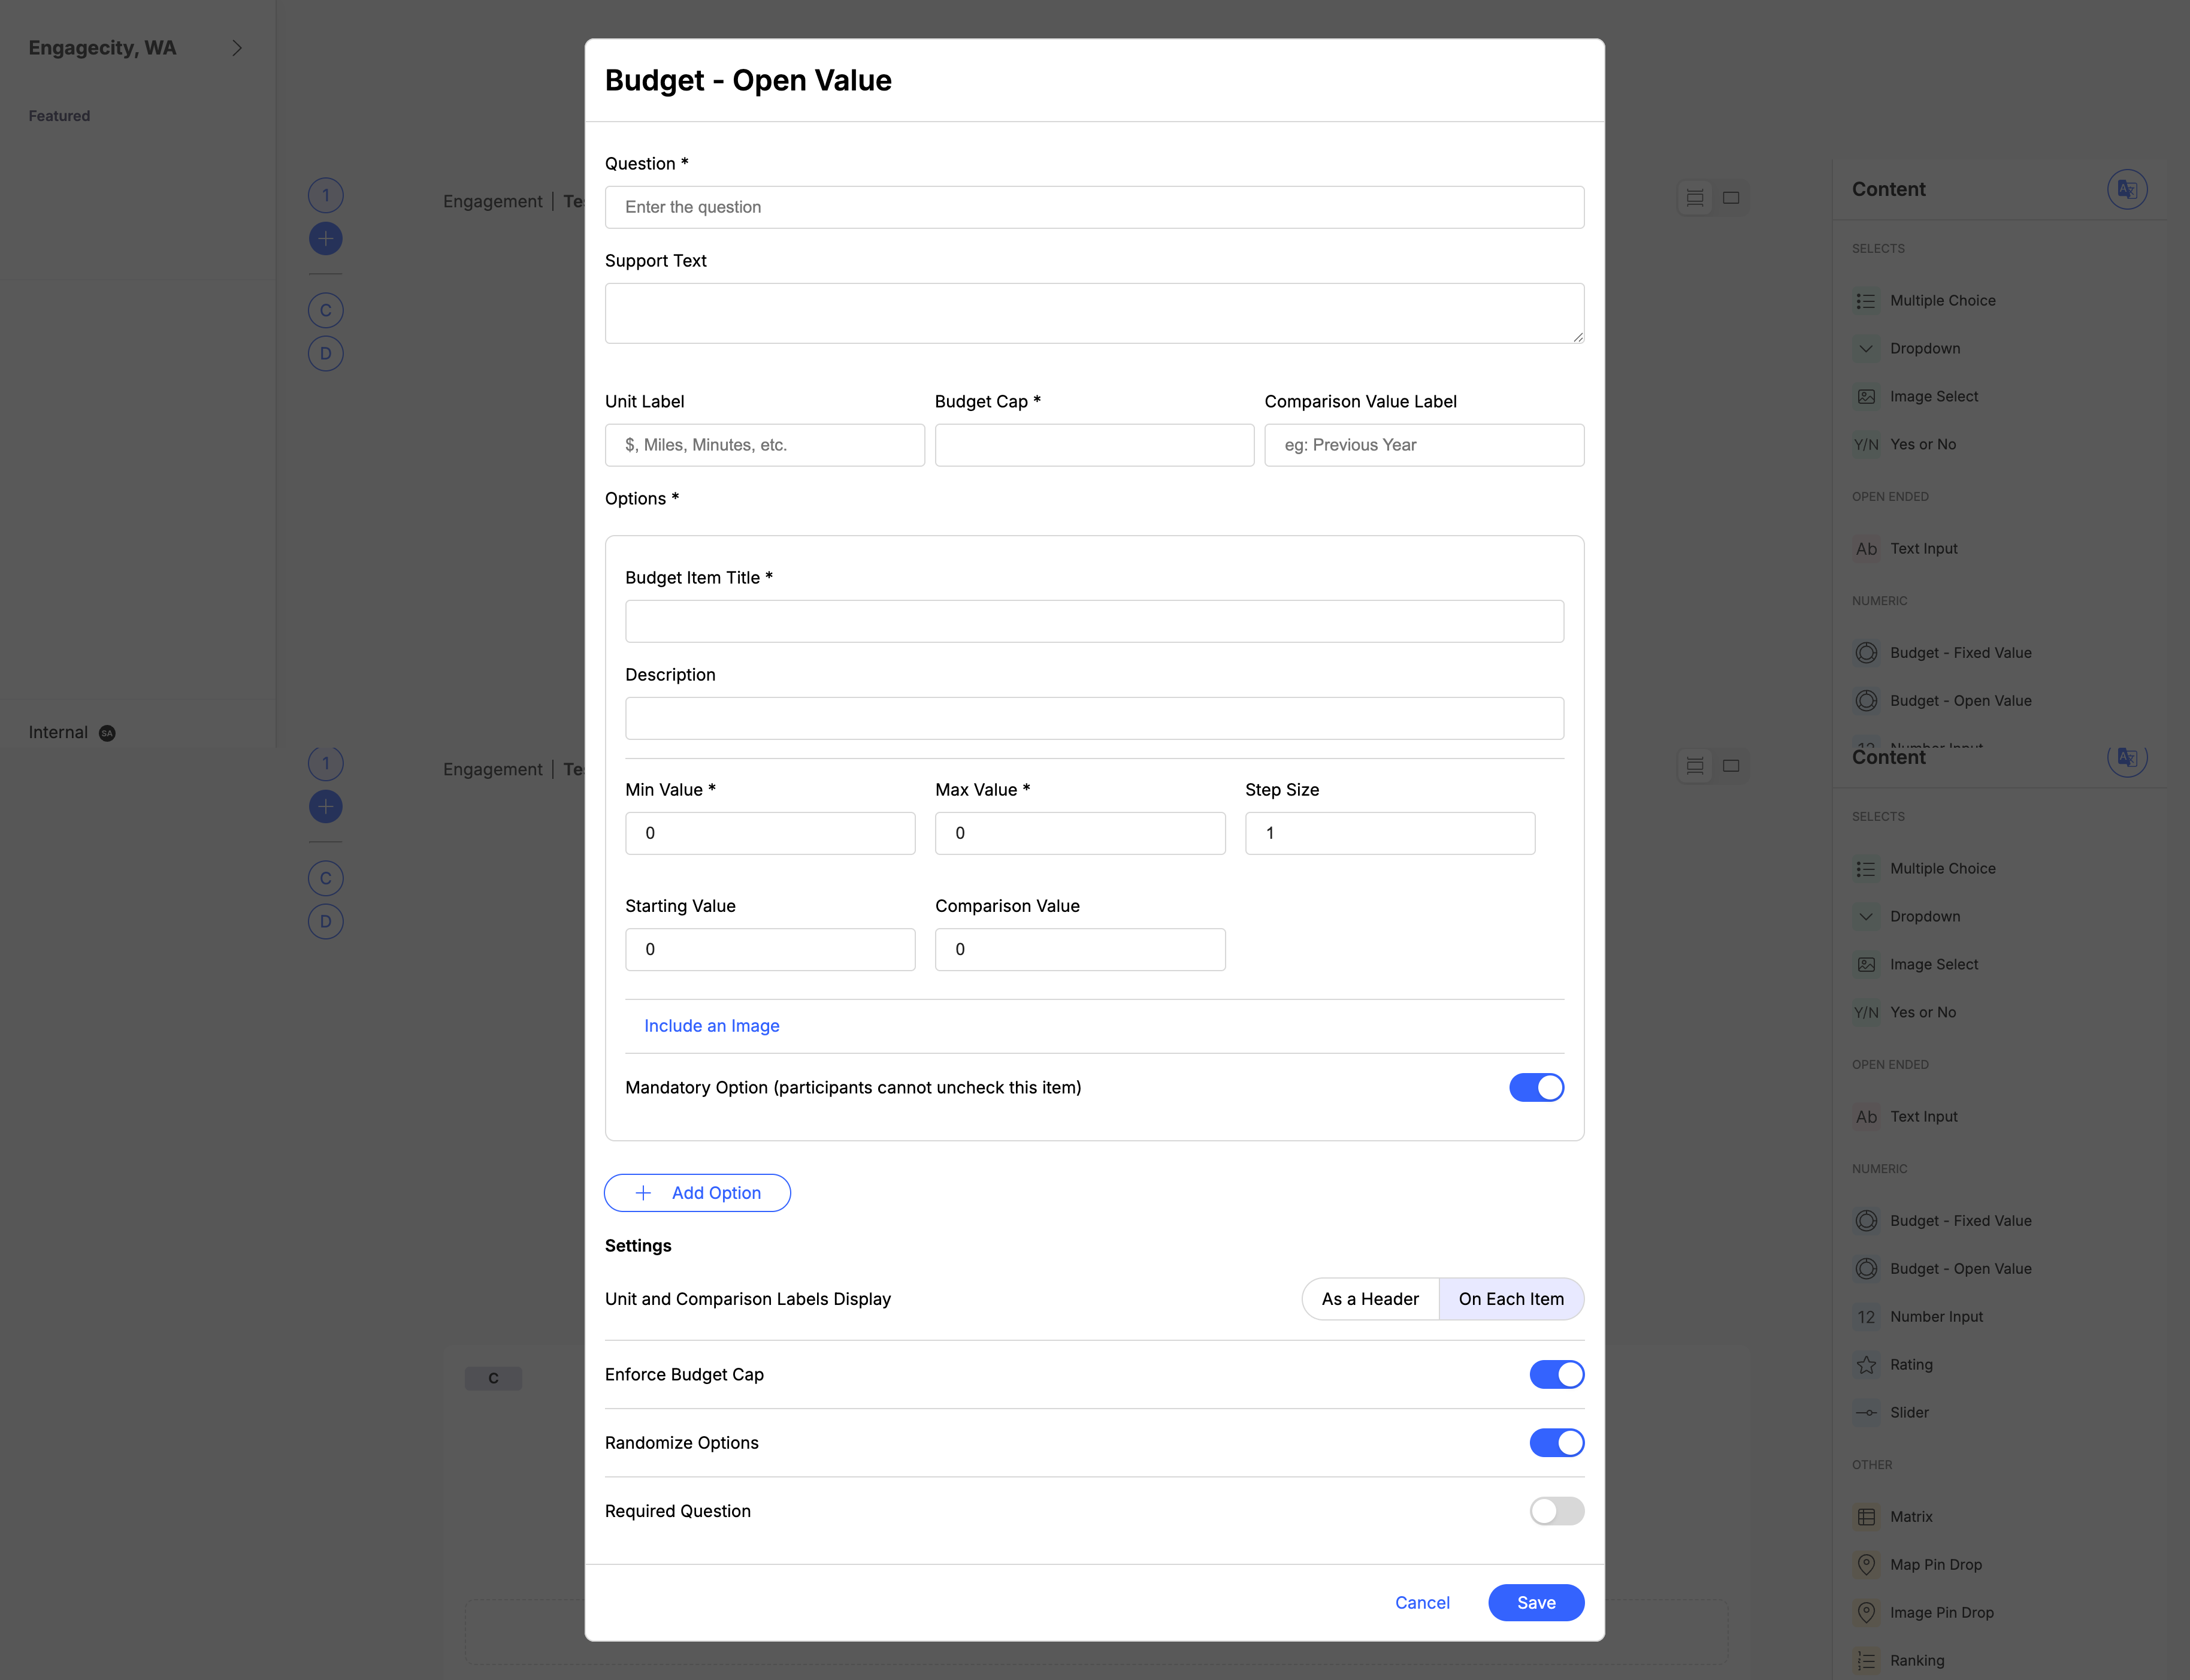The height and width of the screenshot is (1680, 2190).
Task: Expand Include an Image section
Action: [x=710, y=1026]
